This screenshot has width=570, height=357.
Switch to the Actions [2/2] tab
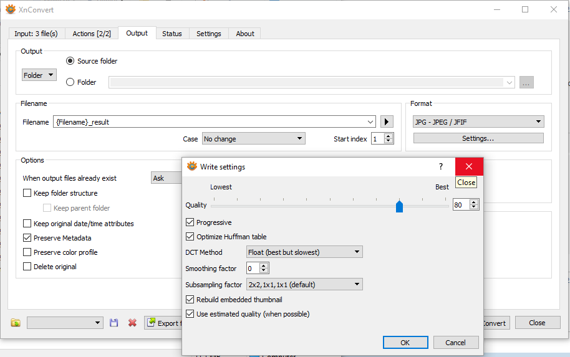tap(92, 34)
